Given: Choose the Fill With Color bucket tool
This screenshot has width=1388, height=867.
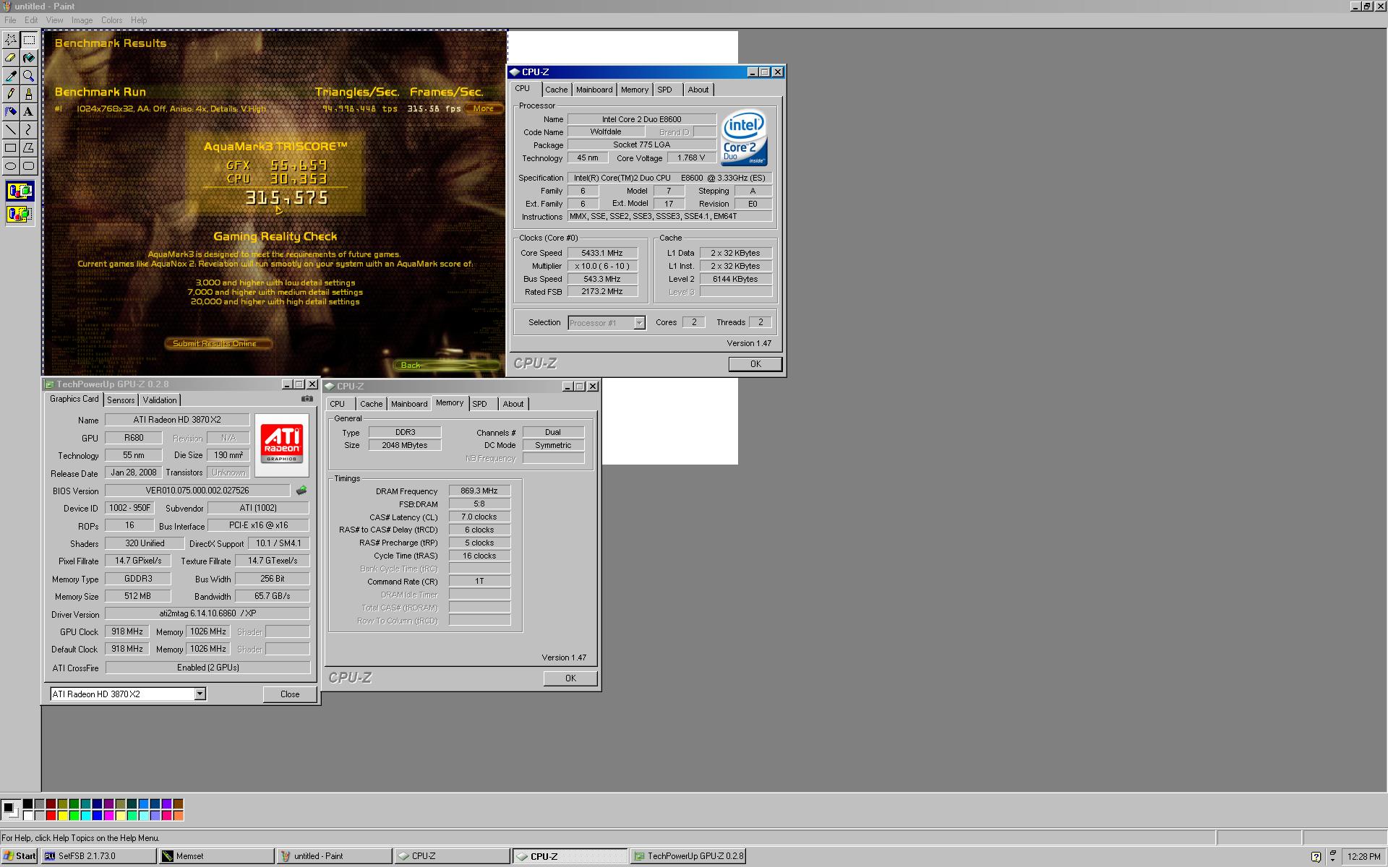Looking at the screenshot, I should click(x=29, y=58).
